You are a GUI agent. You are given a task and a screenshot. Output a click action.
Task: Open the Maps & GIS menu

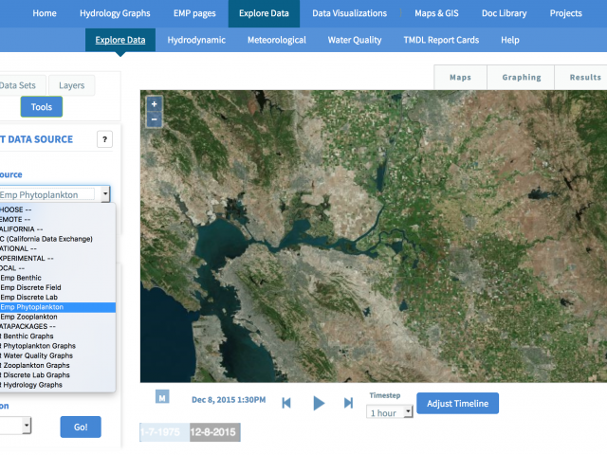coord(436,13)
